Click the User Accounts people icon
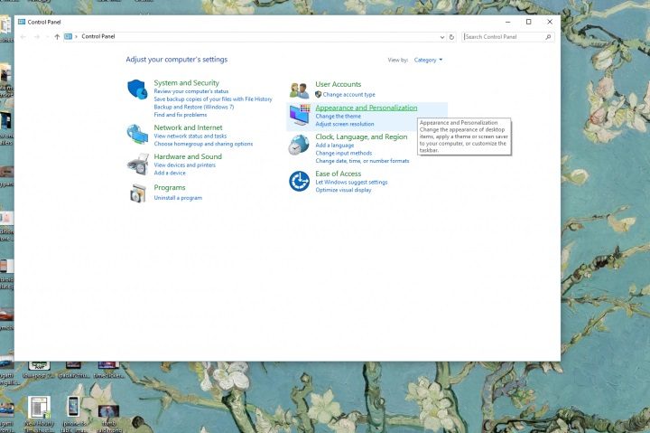Viewport: 650px width, 433px height. point(299,90)
